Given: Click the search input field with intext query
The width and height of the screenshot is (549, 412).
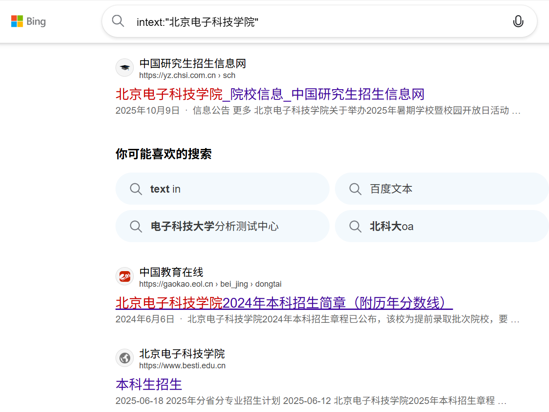Looking at the screenshot, I should tap(319, 21).
